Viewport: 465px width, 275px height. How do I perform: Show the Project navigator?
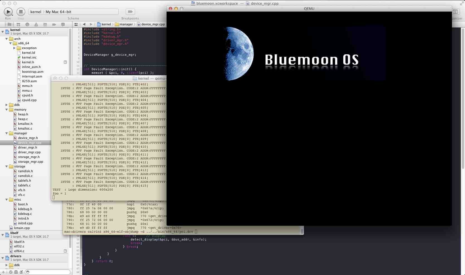click(x=9, y=25)
